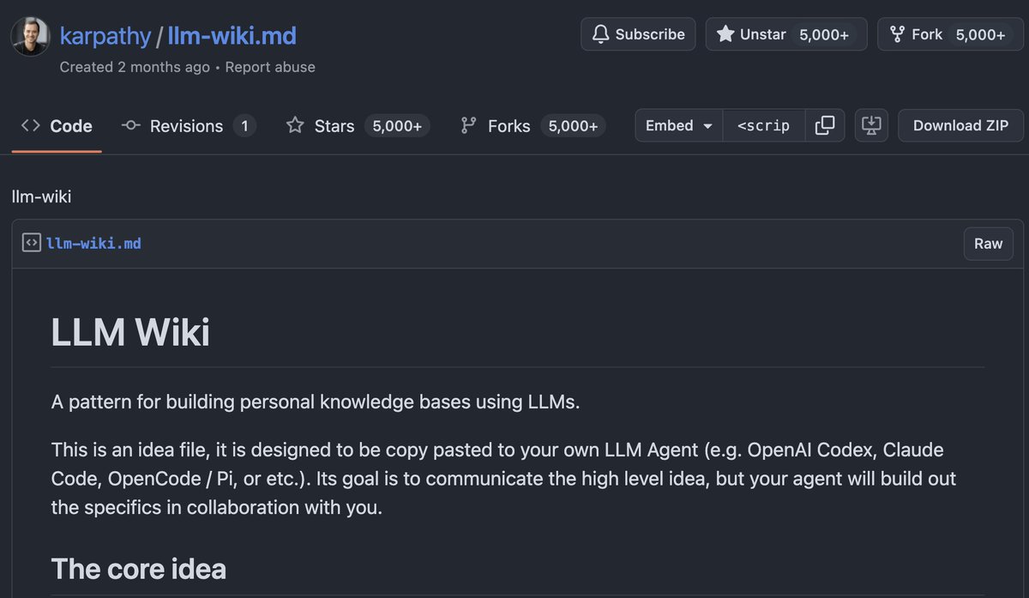This screenshot has width=1029, height=598.
Task: Copy the embed script to clipboard
Action: coord(825,125)
